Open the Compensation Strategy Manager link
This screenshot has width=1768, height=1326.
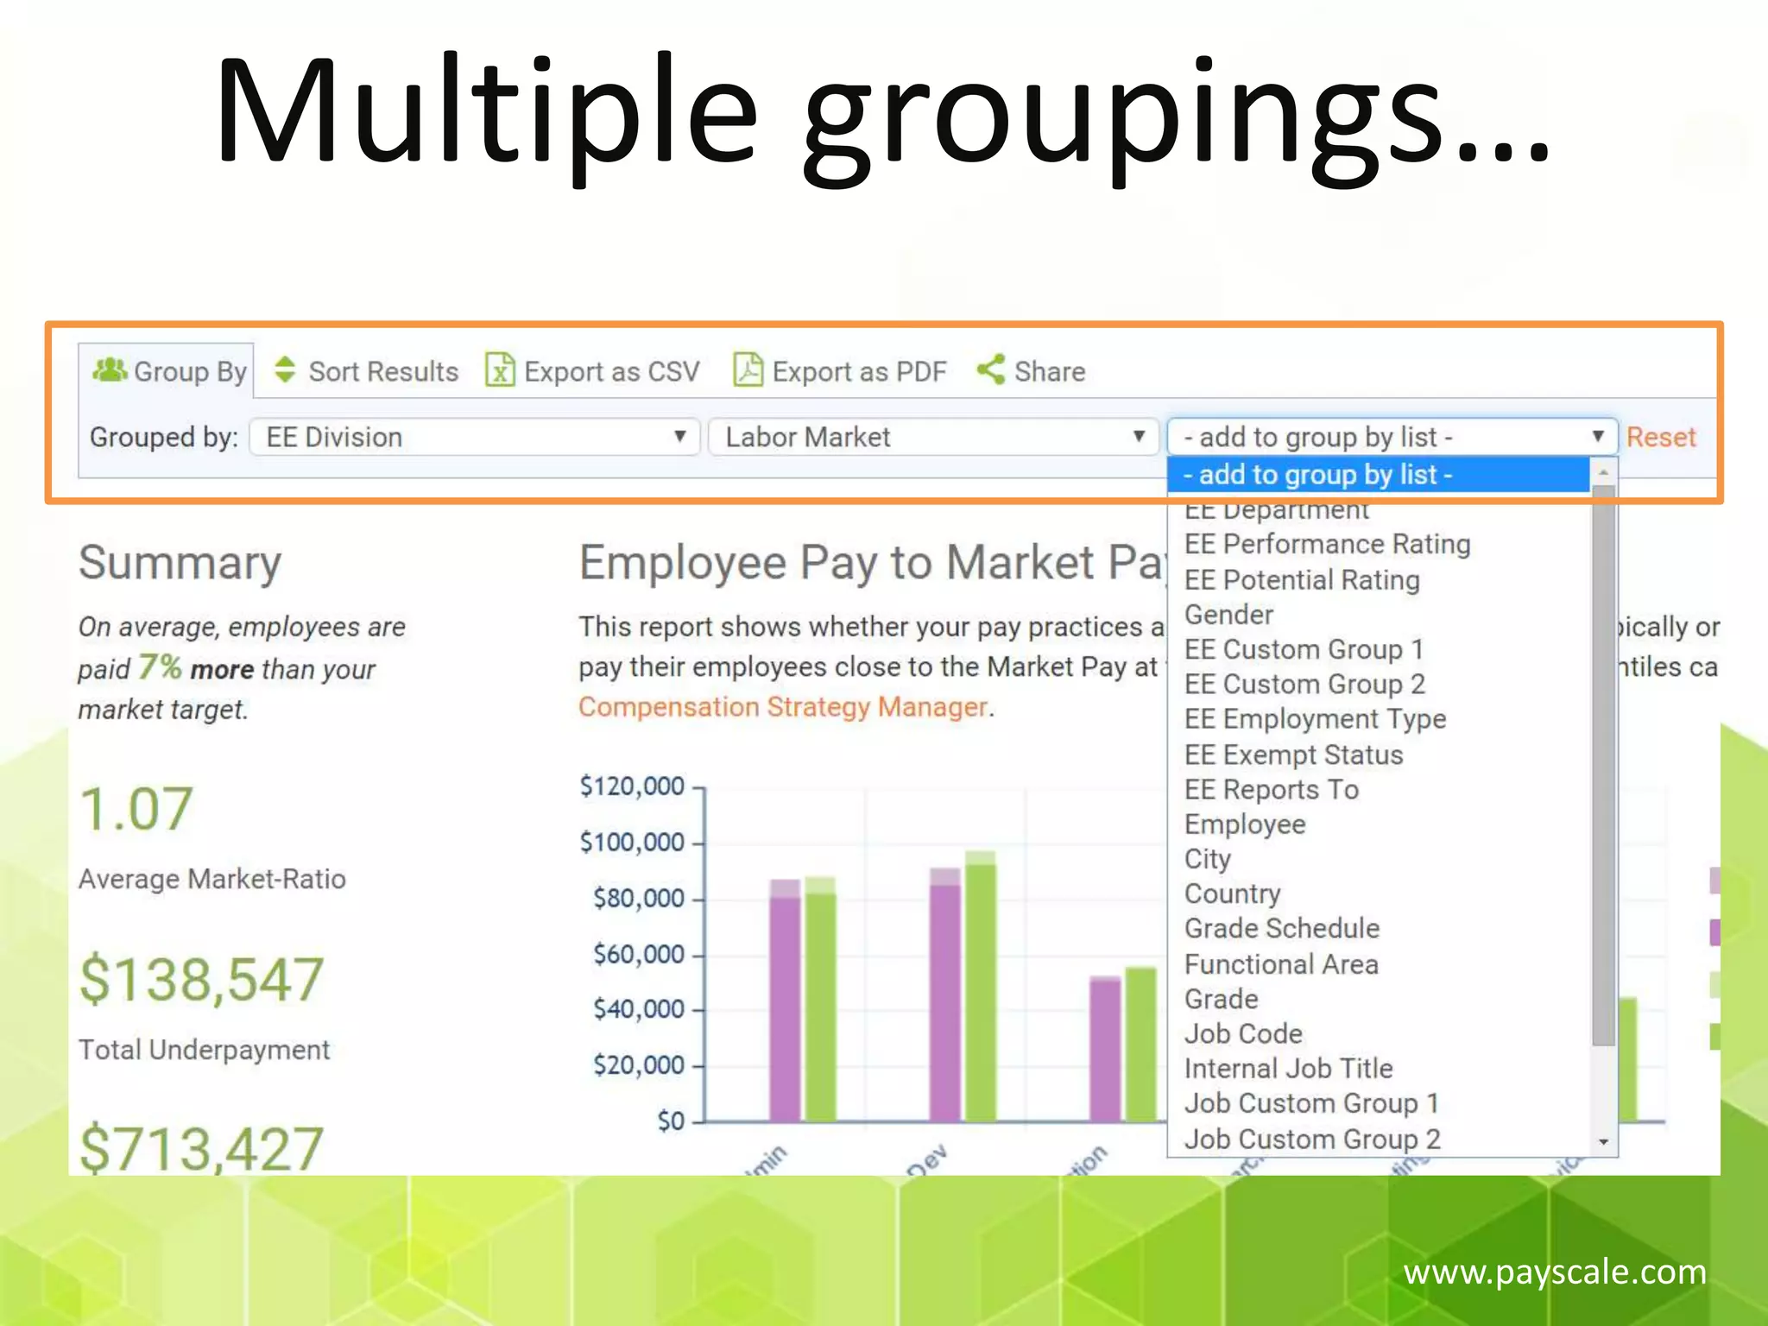[783, 707]
